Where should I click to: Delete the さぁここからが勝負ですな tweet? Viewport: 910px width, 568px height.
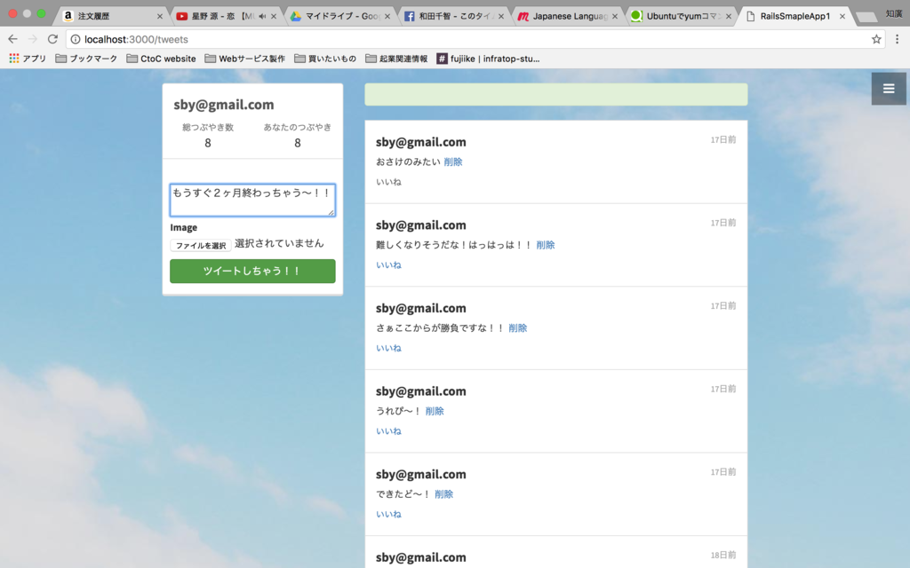(518, 328)
